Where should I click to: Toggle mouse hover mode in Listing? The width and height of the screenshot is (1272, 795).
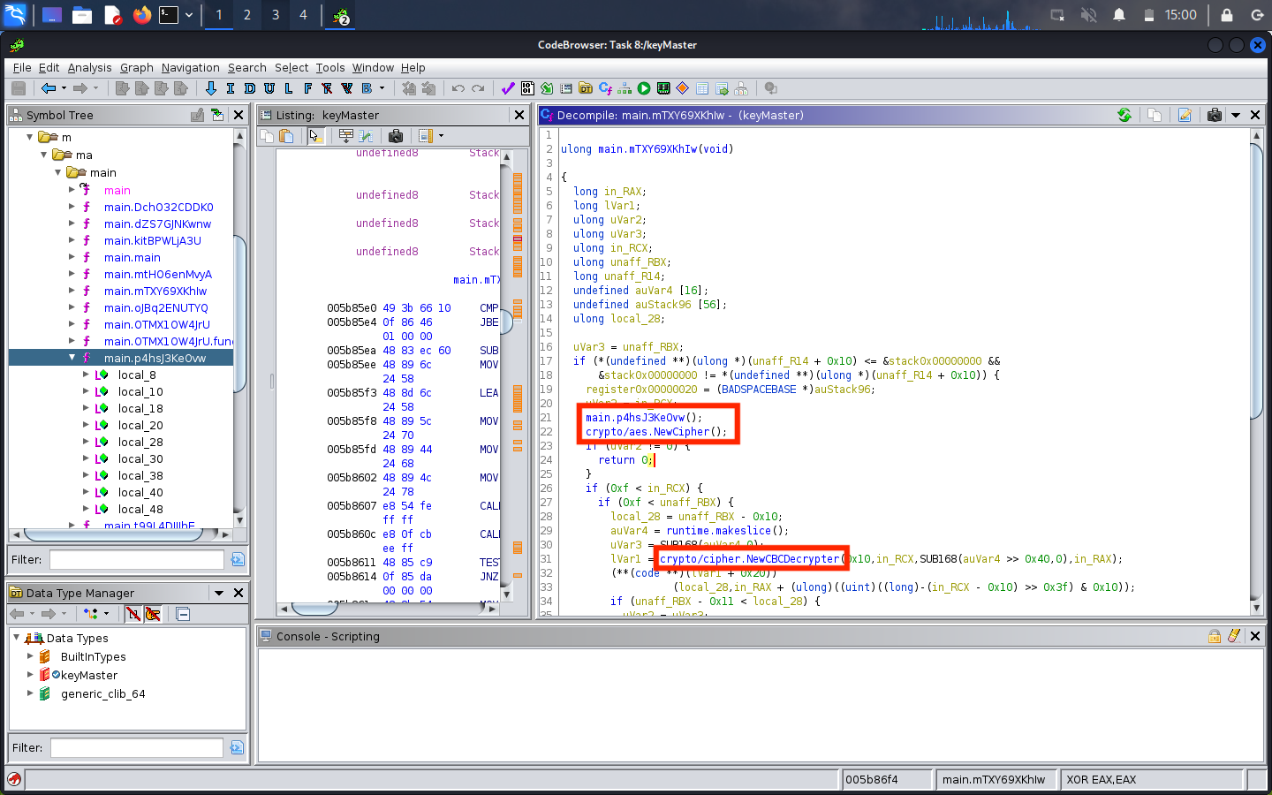pyautogui.click(x=315, y=136)
